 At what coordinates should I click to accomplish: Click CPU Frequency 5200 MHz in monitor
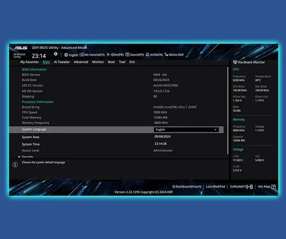point(239,80)
